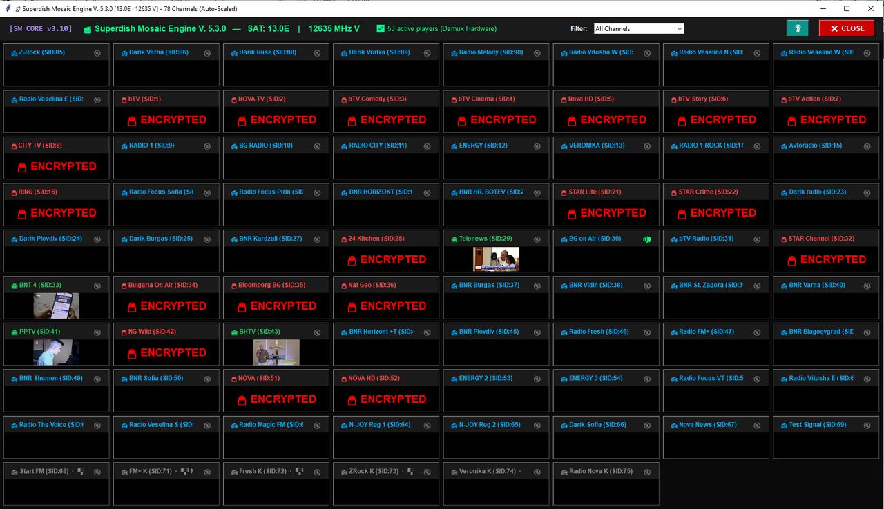Select the Darik Vratza (SID:89) label
Screen dimensions: 884x509
point(379,52)
